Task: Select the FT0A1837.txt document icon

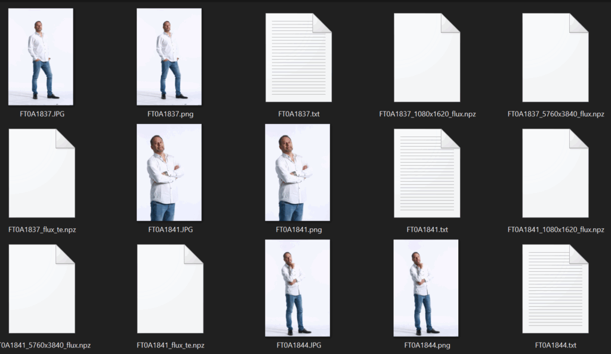Action: click(x=298, y=57)
